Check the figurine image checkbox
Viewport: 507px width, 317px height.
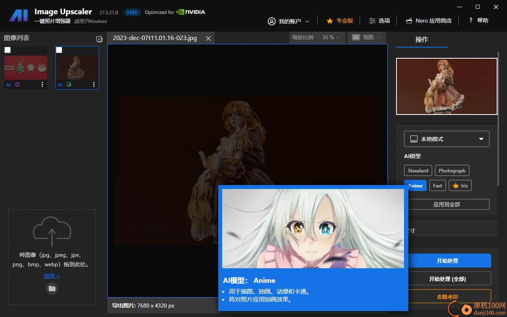pyautogui.click(x=59, y=50)
